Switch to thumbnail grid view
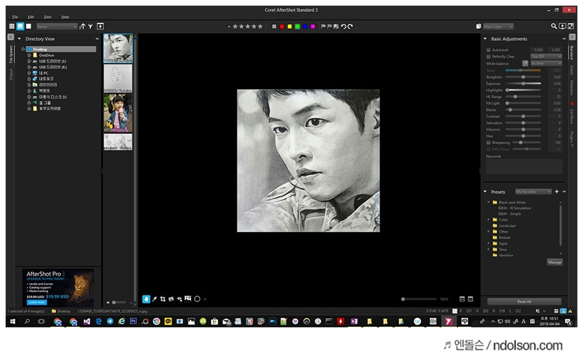Viewport: 583px width, 360px height. coord(12,26)
